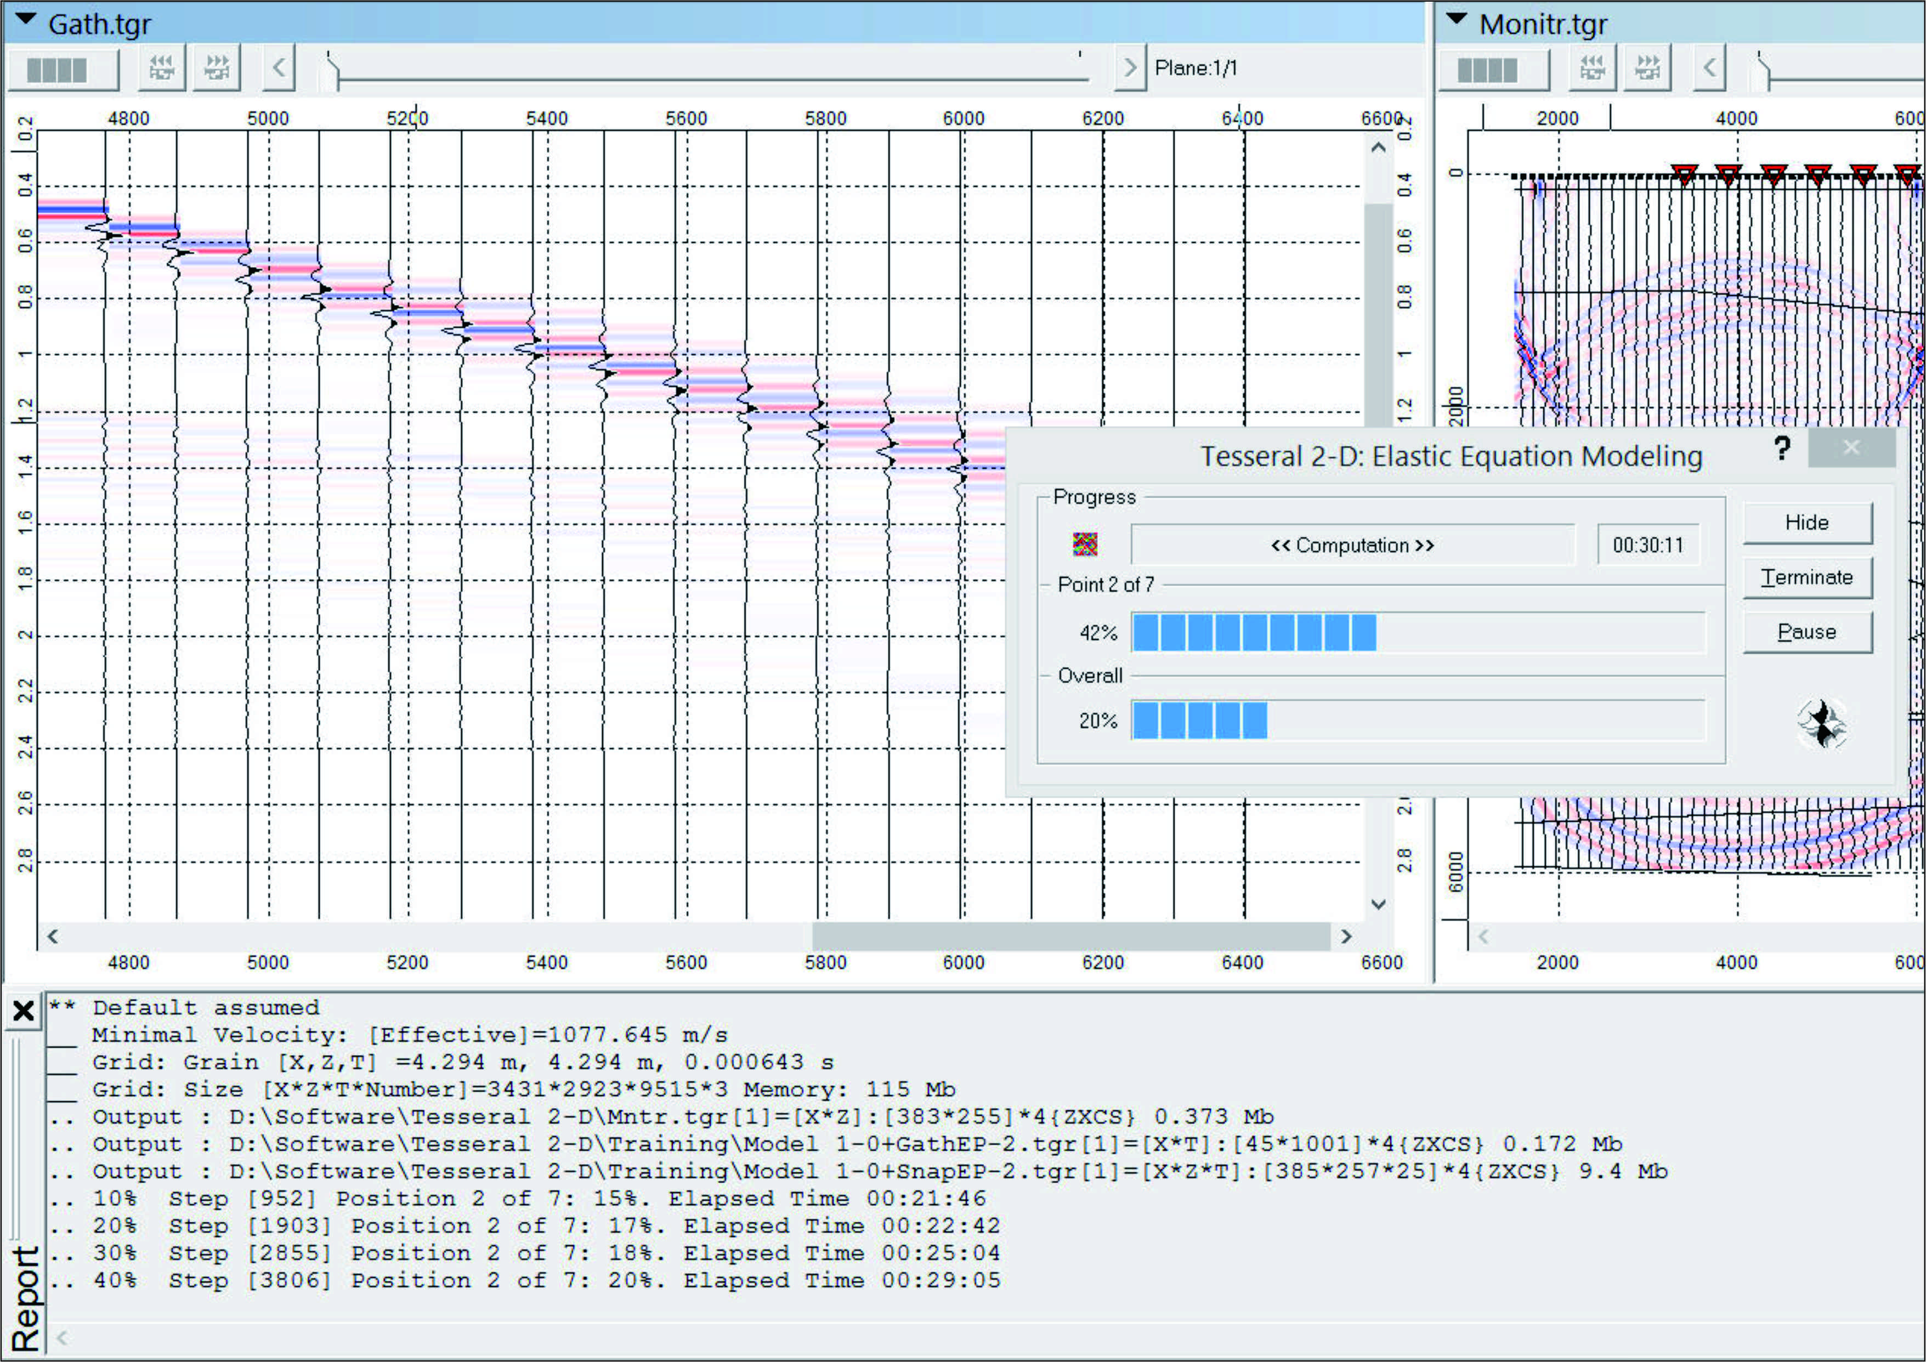Click the dialog help question mark
Image resolution: width=1926 pixels, height=1362 pixels.
point(1782,449)
